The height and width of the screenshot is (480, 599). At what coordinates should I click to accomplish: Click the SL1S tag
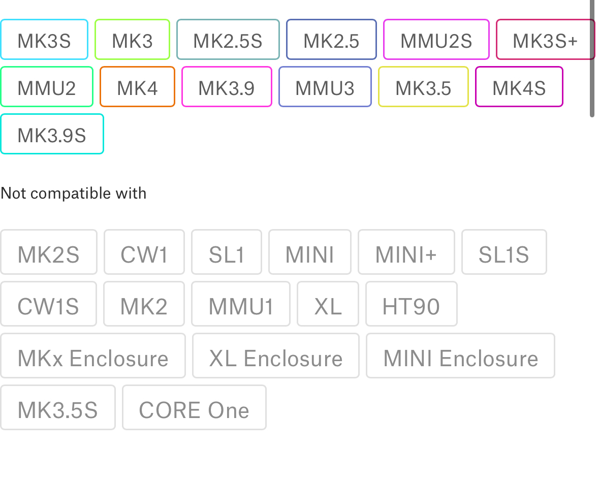505,252
